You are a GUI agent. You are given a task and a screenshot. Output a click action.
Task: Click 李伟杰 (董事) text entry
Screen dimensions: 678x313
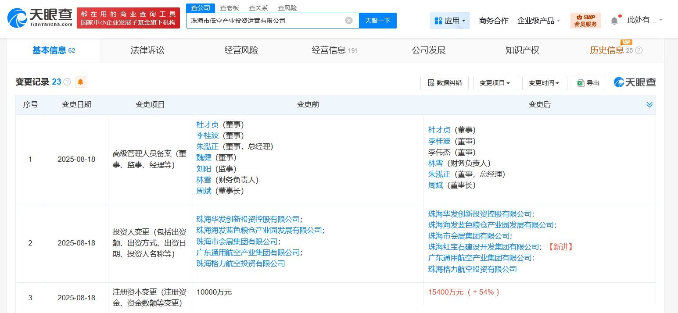(x=452, y=152)
